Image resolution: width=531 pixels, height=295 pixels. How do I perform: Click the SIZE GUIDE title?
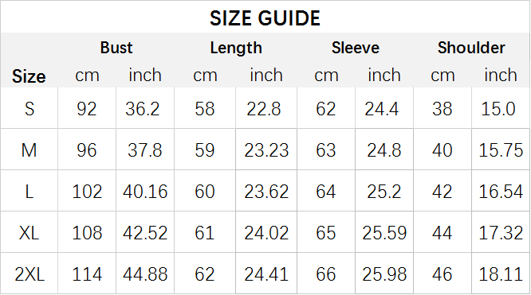[x=265, y=18]
